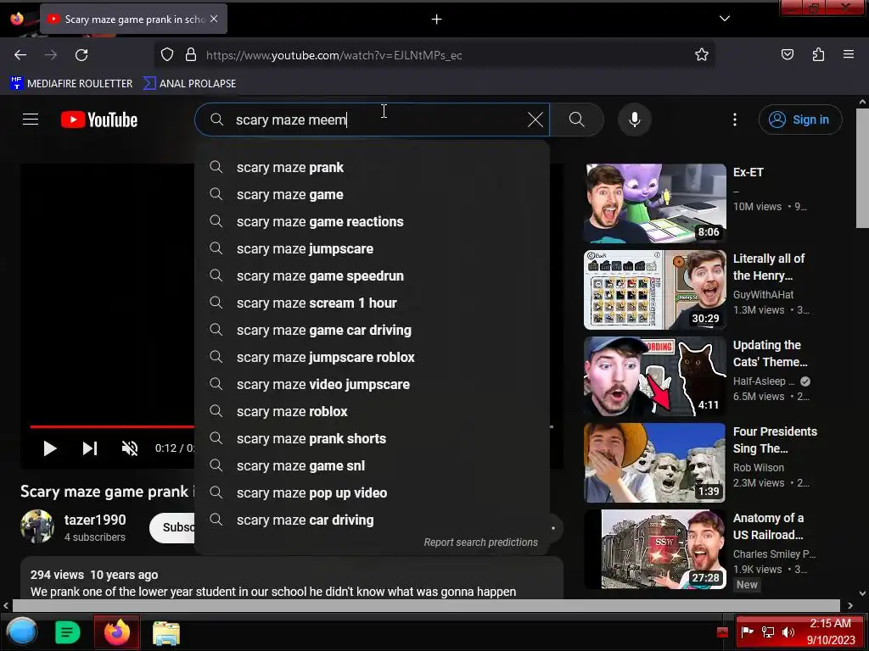Open Pocket save icon

coord(787,55)
